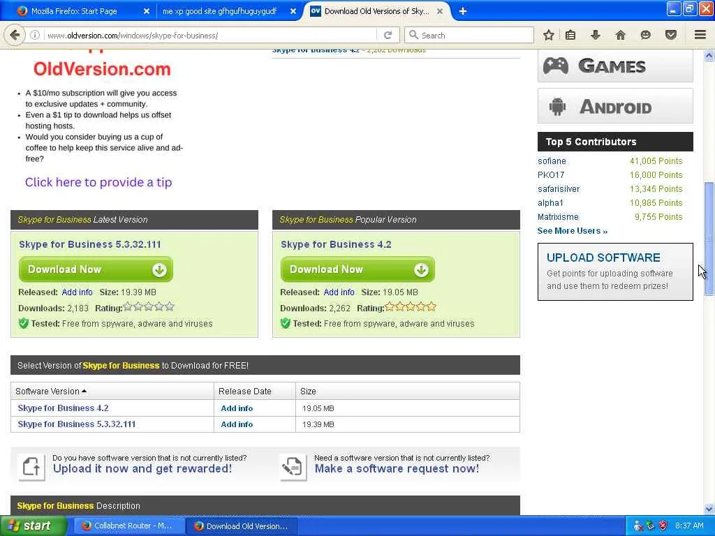Close the 'me xp good site' tab
The width and height of the screenshot is (715, 536).
(293, 11)
